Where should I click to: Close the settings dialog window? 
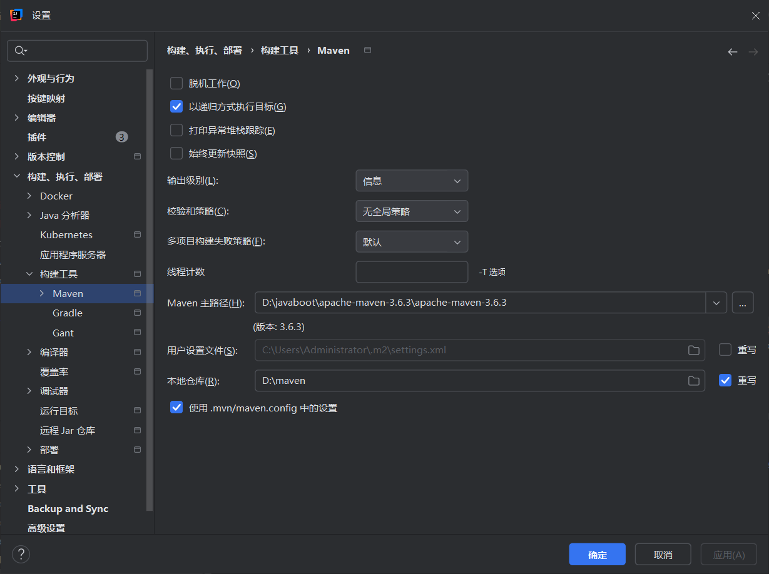[755, 16]
